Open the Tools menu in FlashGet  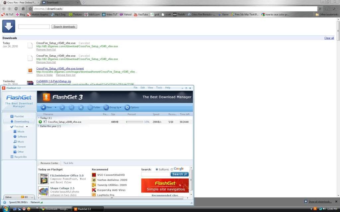click(159, 88)
